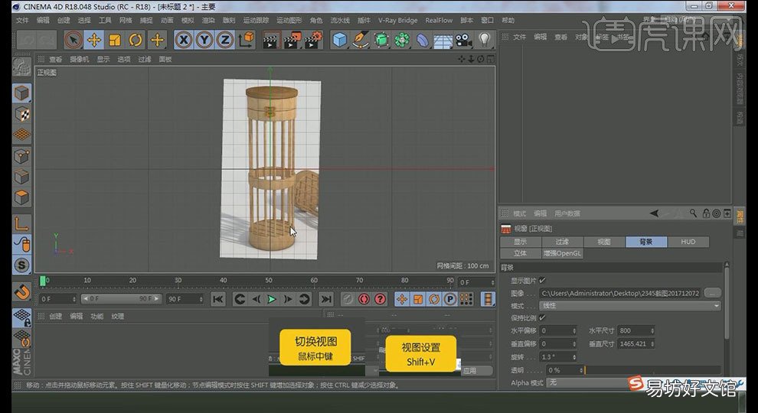Browse image file with ... button
Viewport: 758px width, 413px height.
coord(713,293)
